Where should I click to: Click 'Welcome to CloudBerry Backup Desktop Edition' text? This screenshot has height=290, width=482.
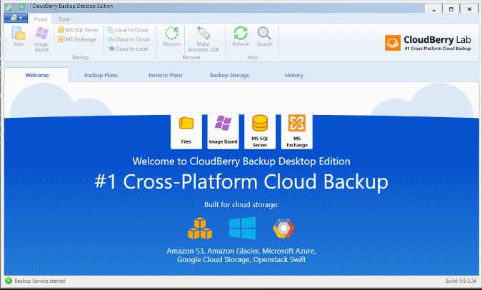click(x=241, y=161)
